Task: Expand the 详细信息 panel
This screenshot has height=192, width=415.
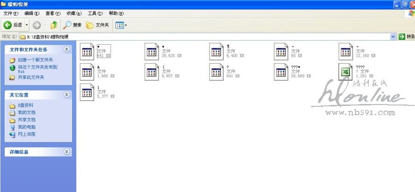Action: pyautogui.click(x=66, y=151)
